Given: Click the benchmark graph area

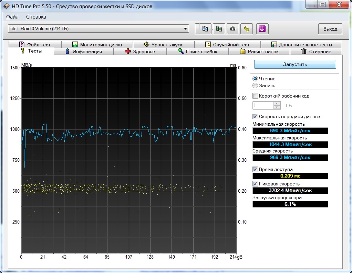Looking at the screenshot, I should 129,160.
